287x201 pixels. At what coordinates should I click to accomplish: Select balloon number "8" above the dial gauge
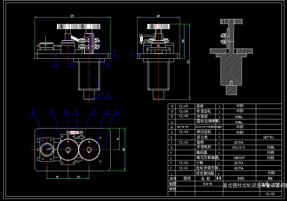click(x=33, y=112)
